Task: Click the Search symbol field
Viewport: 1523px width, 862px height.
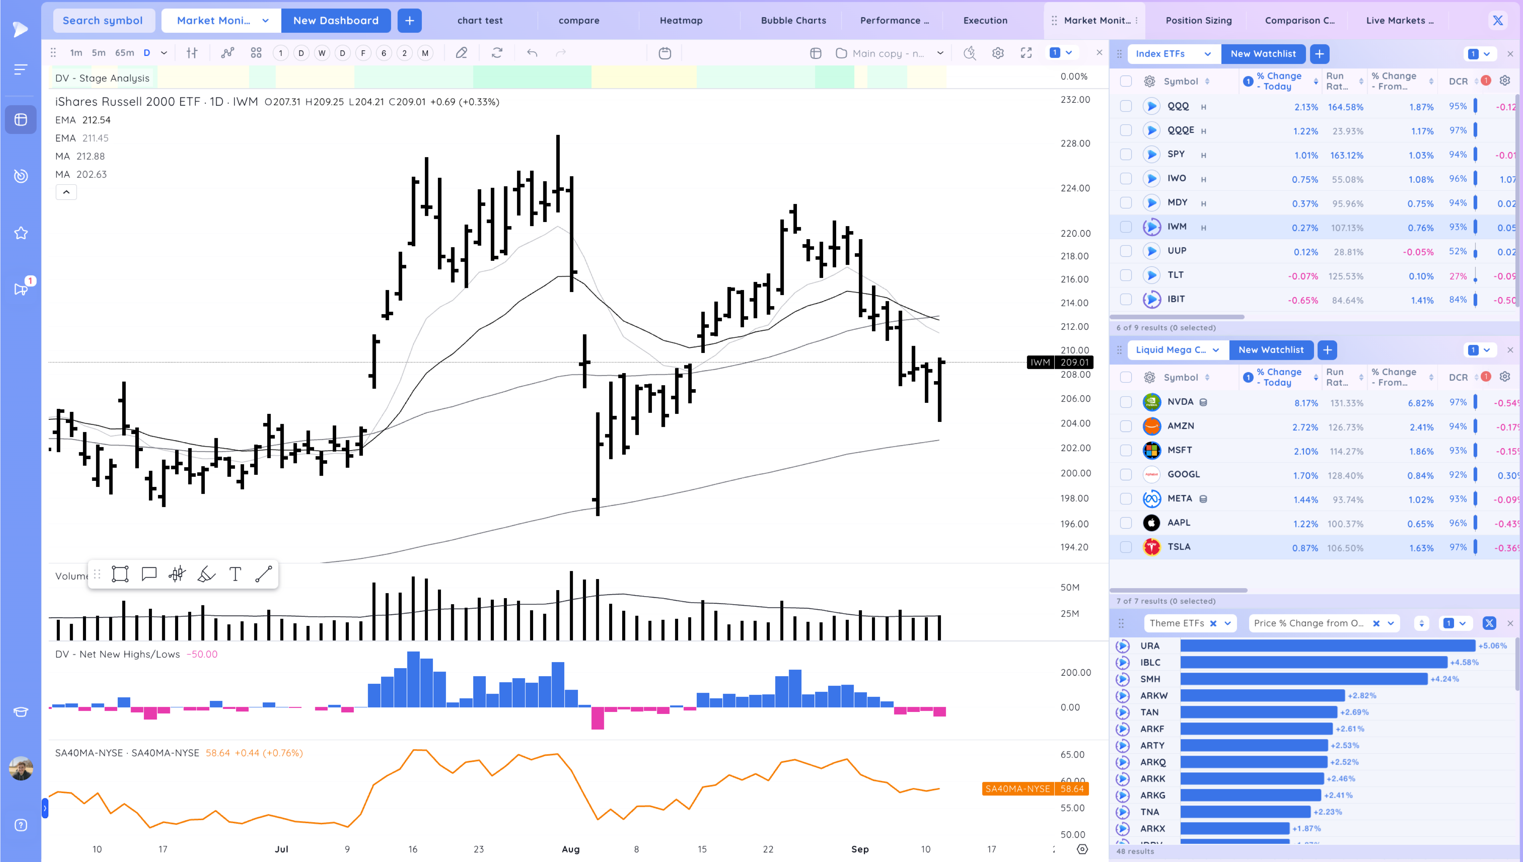Action: (103, 21)
